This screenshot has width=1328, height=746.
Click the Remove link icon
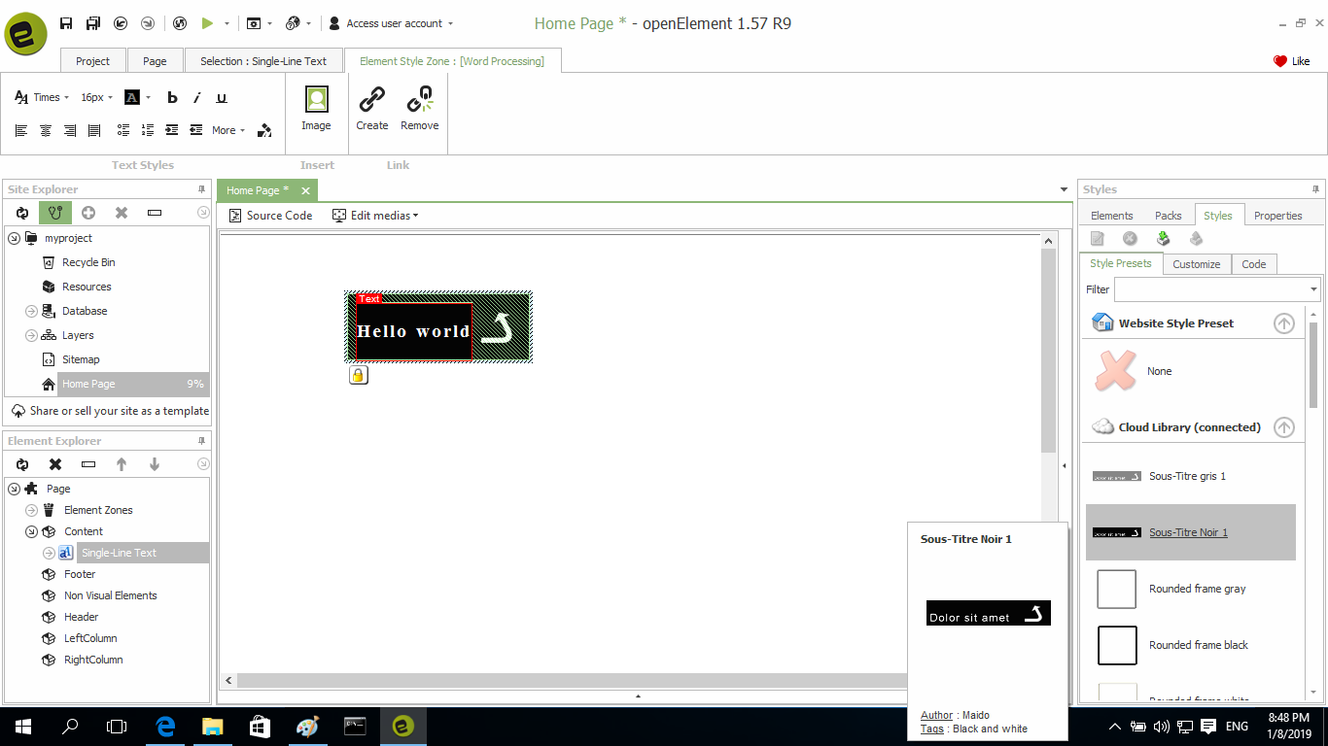tap(419, 100)
